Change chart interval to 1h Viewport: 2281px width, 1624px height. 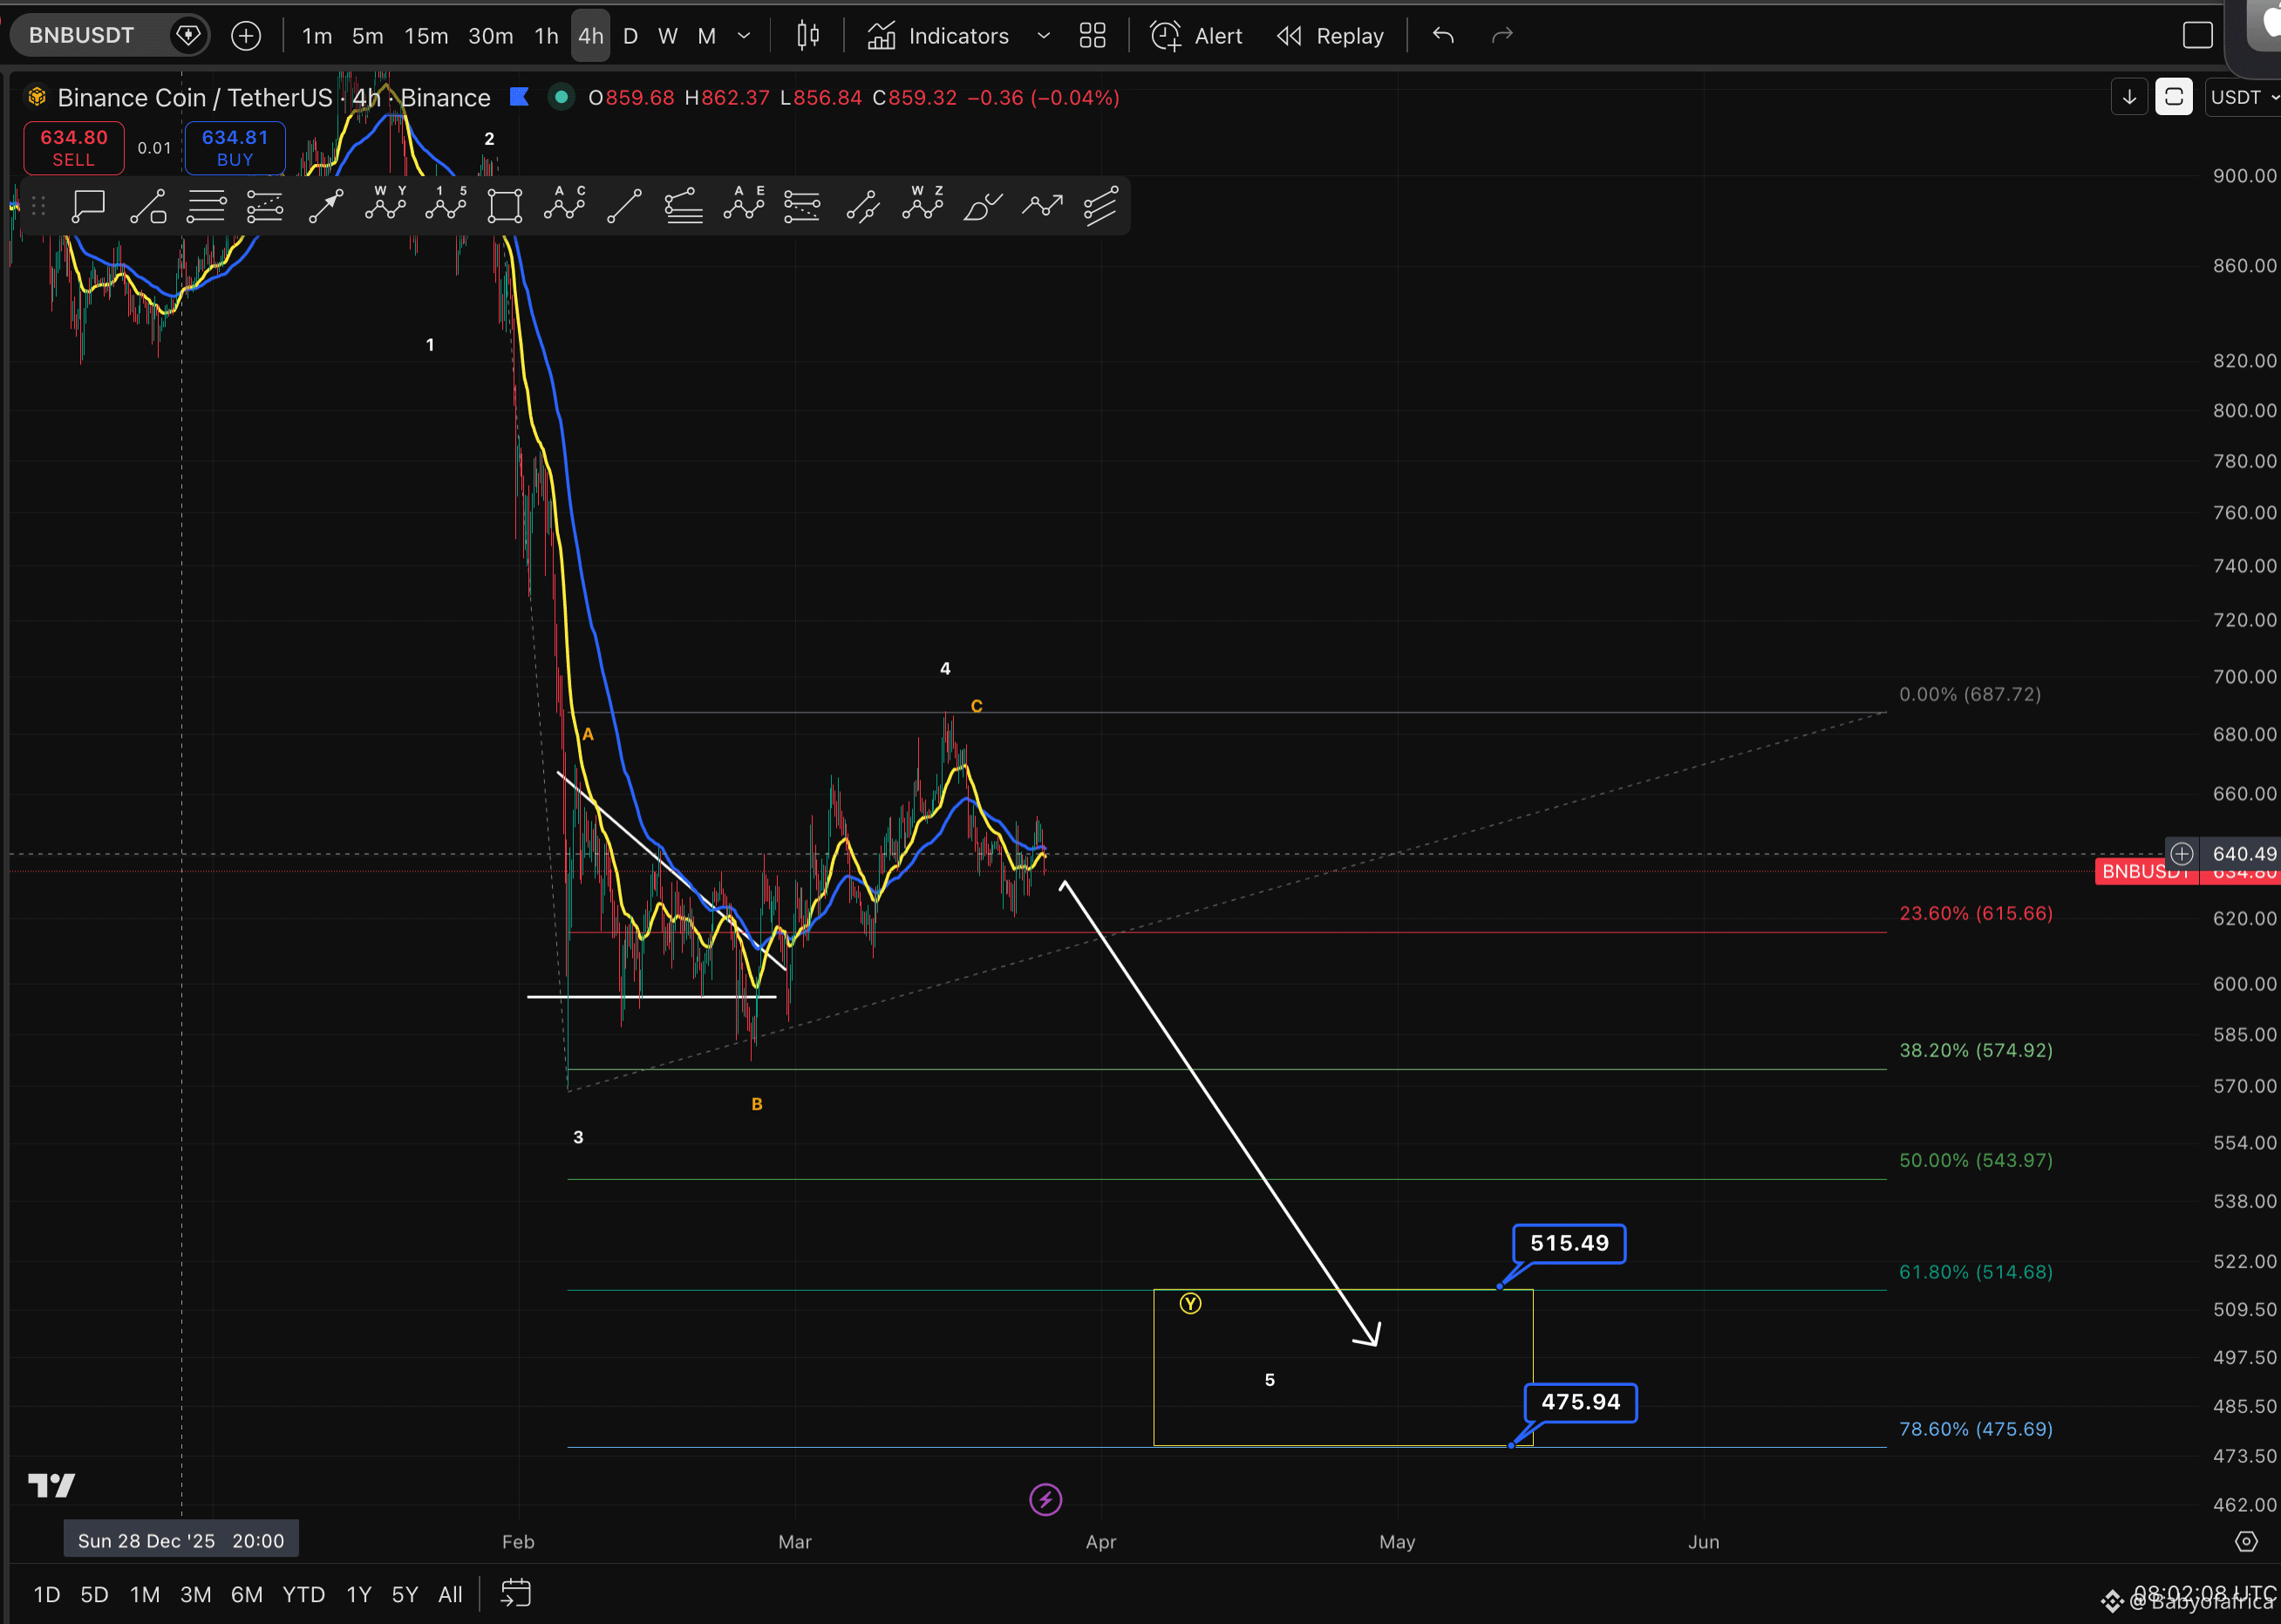coord(547,36)
